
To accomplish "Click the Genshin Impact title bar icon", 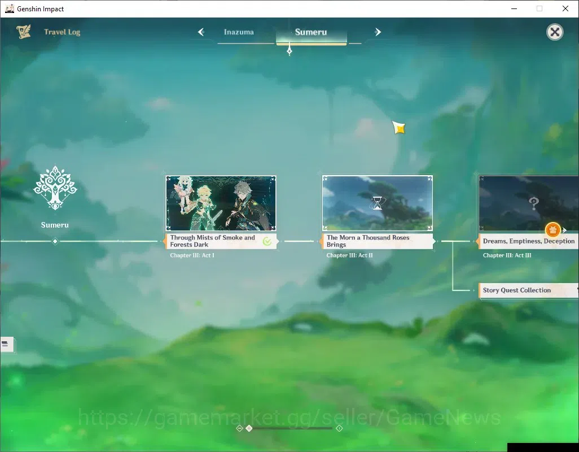I will pos(9,8).
